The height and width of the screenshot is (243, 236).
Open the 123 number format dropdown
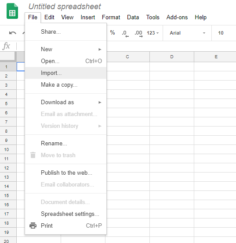[152, 33]
